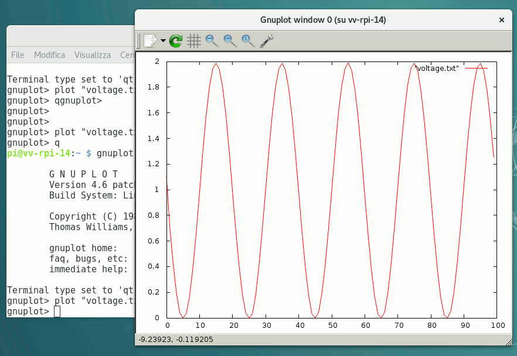Open the export dropdown arrow

163,41
